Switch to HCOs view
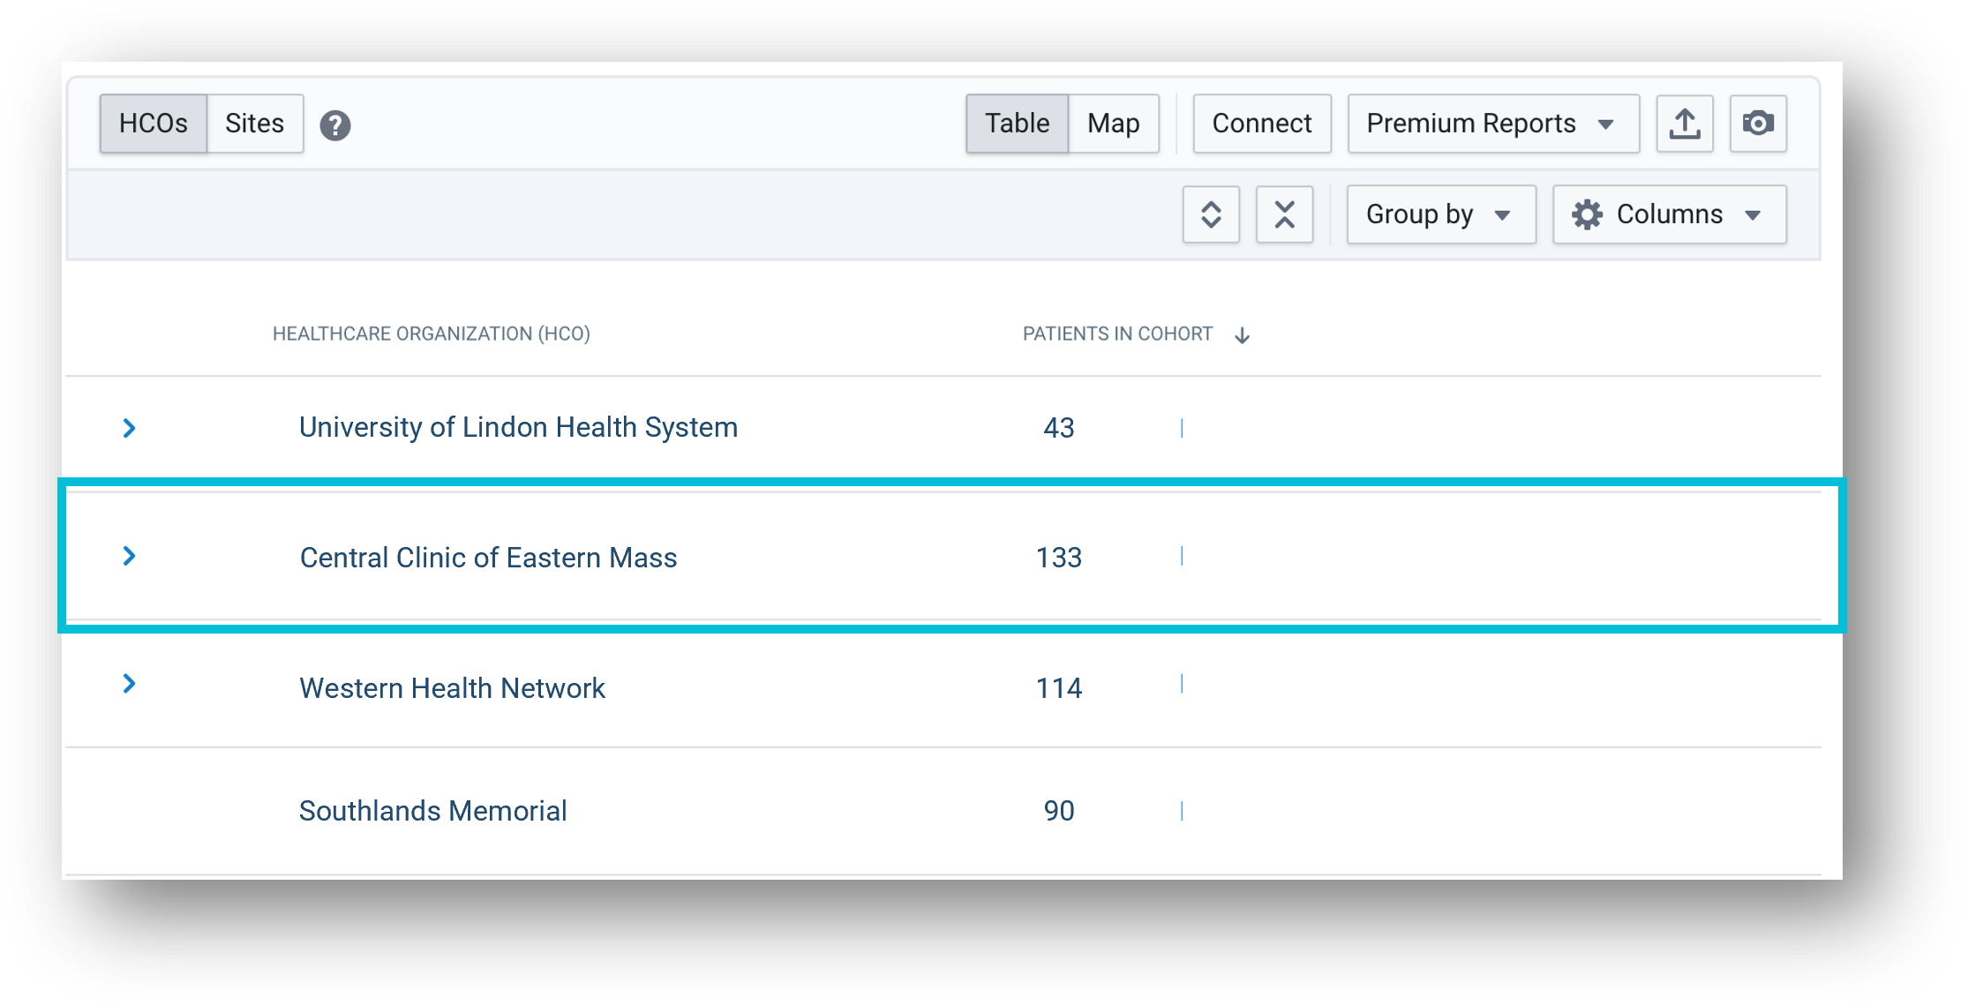This screenshot has width=1968, height=1005. [154, 124]
